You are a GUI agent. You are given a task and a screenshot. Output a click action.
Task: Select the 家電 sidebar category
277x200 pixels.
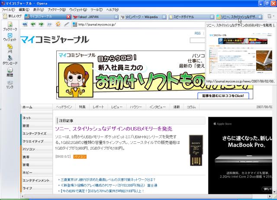36,165
